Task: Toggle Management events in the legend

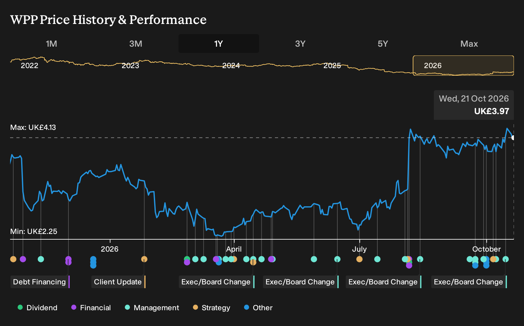Action: [x=152, y=308]
